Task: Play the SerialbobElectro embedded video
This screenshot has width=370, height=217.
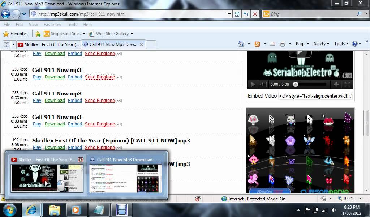Action: [x=253, y=84]
